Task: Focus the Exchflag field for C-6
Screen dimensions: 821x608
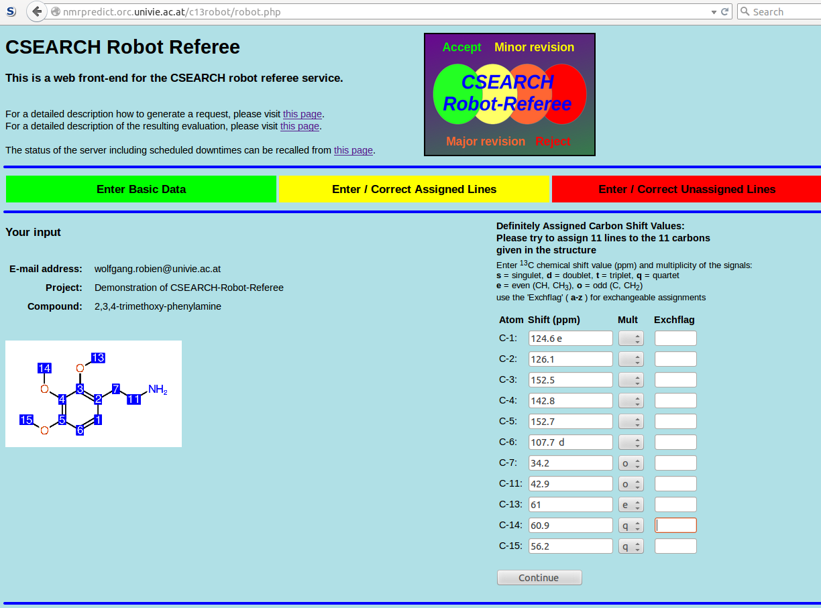Action: coord(675,442)
